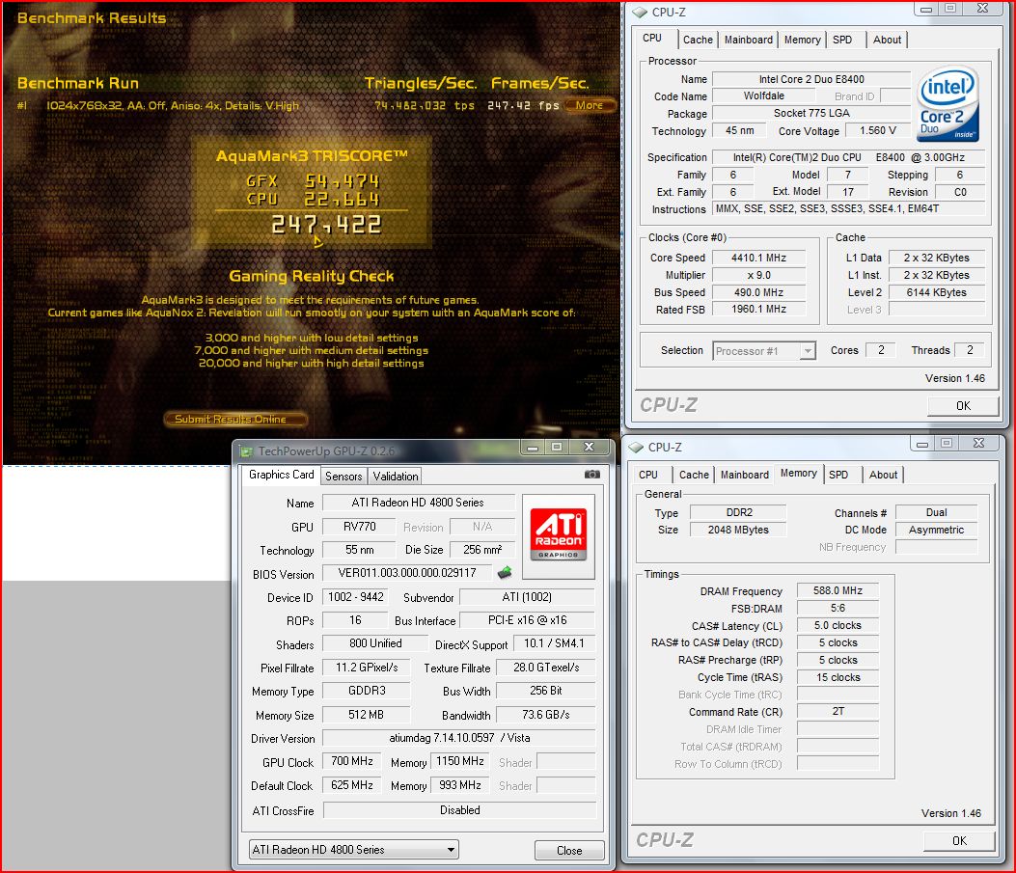Click OK in the upper CPU-Z window

tap(963, 405)
